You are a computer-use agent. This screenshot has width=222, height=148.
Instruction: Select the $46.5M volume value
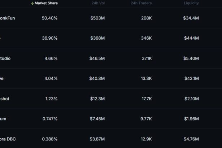97,58
